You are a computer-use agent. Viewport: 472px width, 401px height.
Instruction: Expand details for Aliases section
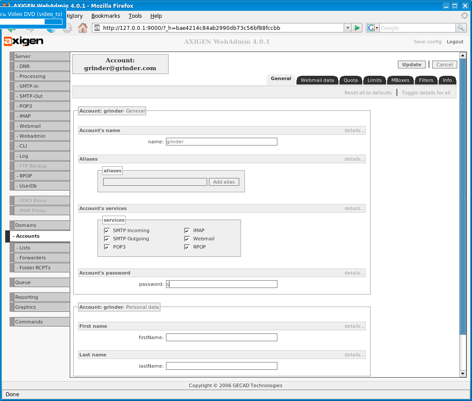[x=354, y=159]
